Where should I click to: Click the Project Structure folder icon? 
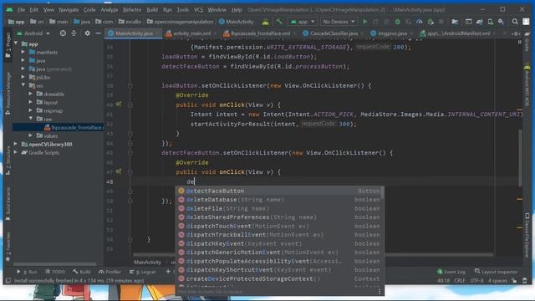[455, 22]
